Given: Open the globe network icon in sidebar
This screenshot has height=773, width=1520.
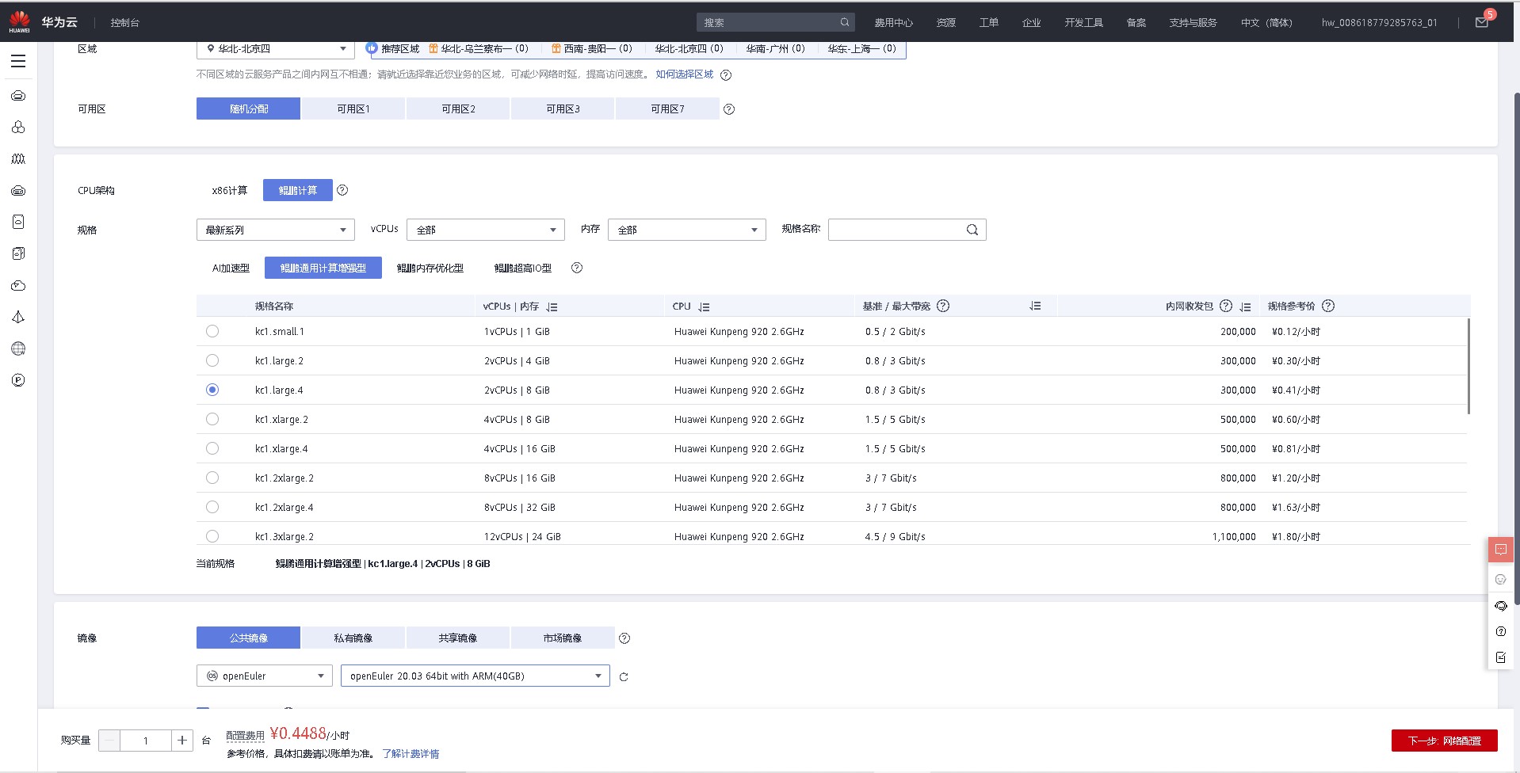Looking at the screenshot, I should click(18, 348).
